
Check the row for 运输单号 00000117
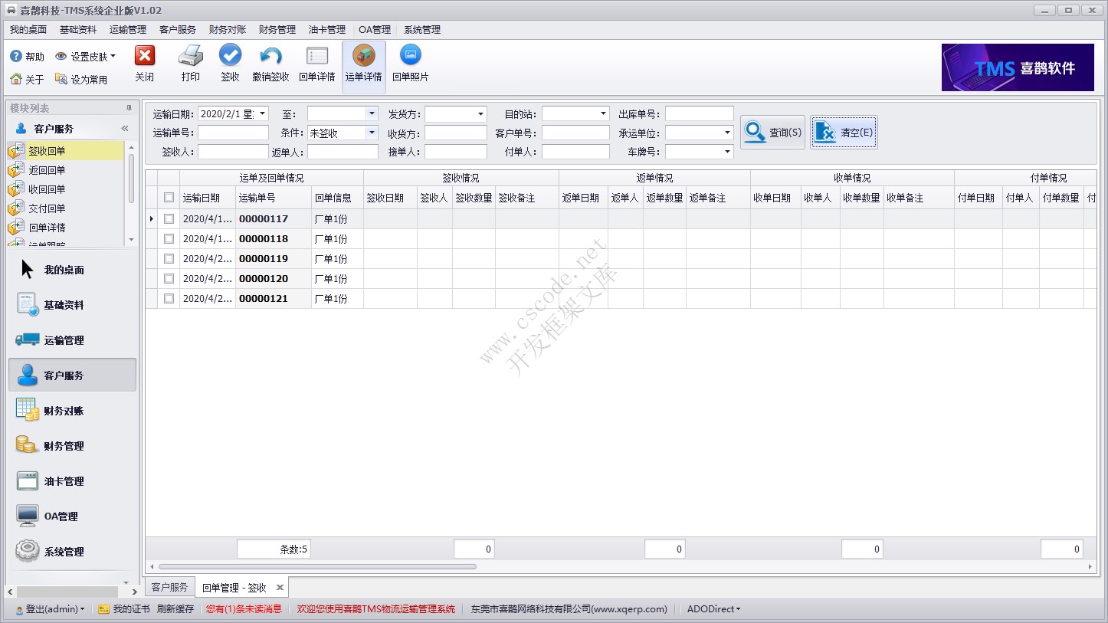point(169,219)
